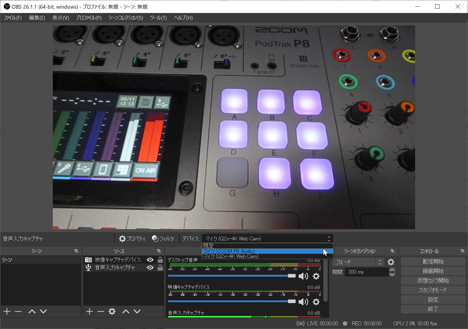468x329 pixels.
Task: Click microphone icon of 音声入力キャプチャ source
Action: click(88, 268)
